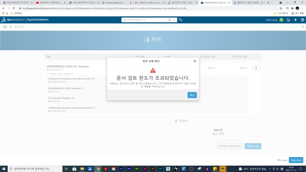The height and width of the screenshot is (172, 306).
Task: Click info icon next to Collaborative Industry Innovator Student
Action: click(94, 79)
